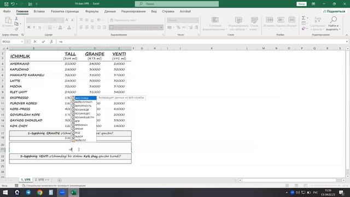The width and height of the screenshot is (350, 197).
Task: Add a new sheet with plus button
Action: [60, 180]
